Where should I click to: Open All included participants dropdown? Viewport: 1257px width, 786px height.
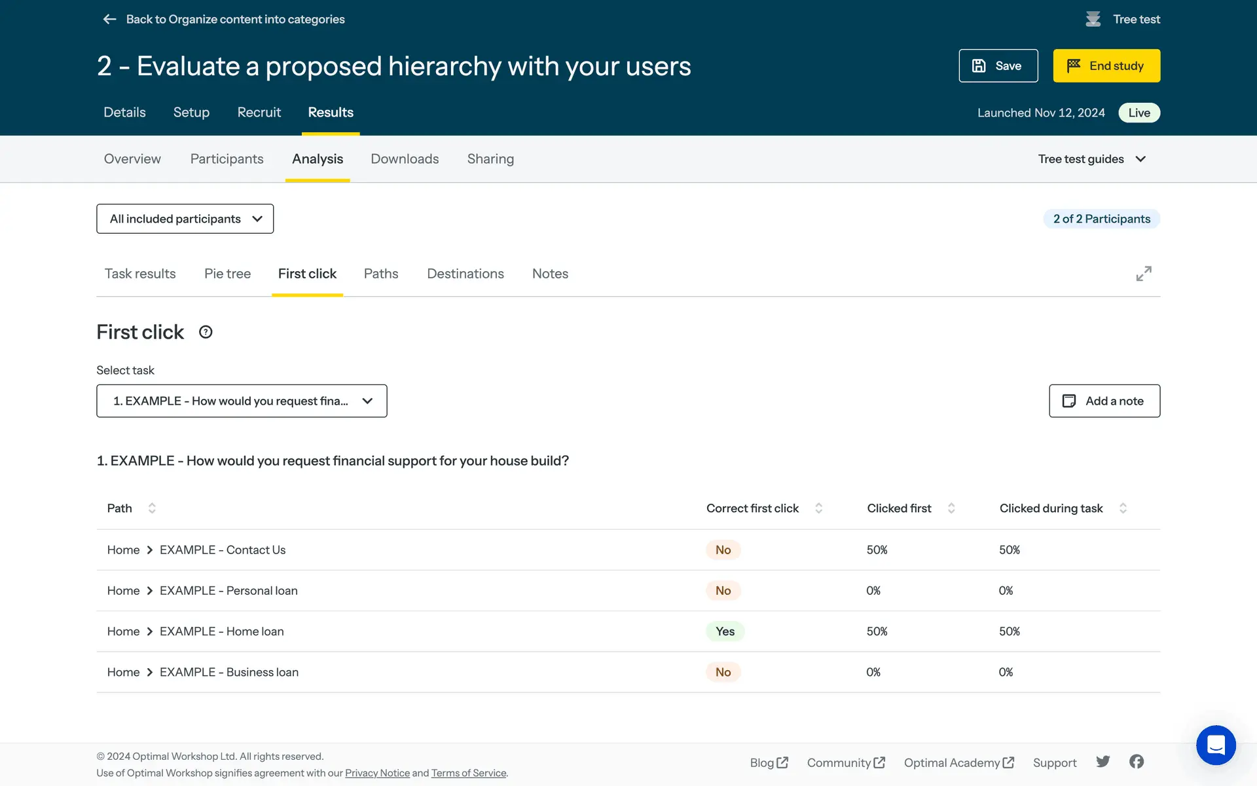pos(185,219)
